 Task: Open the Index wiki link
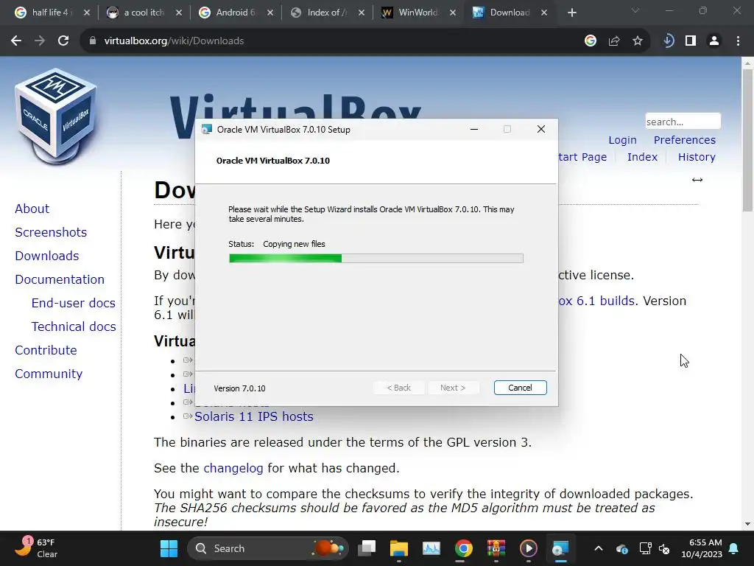point(642,157)
